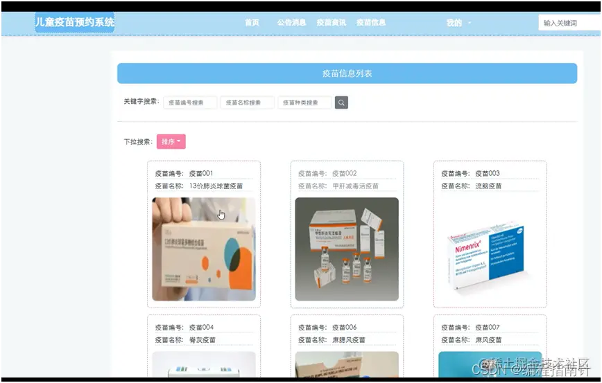Viewport: 602px width, 383px height.
Task: Click vaccine name 甲肝减毒活疫苗
Action: coord(356,186)
